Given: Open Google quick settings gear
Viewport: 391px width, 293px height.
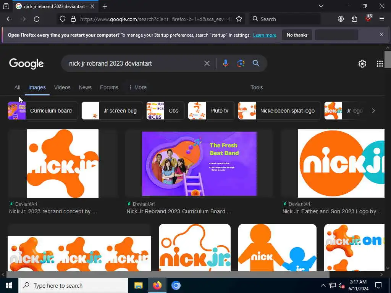Looking at the screenshot, I should 362,64.
